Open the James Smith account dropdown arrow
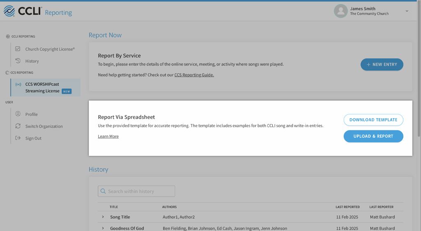421x231 pixels. point(407,11)
